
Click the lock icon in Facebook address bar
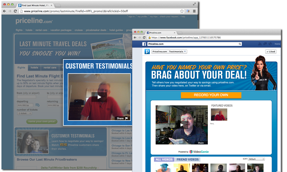(150, 38)
